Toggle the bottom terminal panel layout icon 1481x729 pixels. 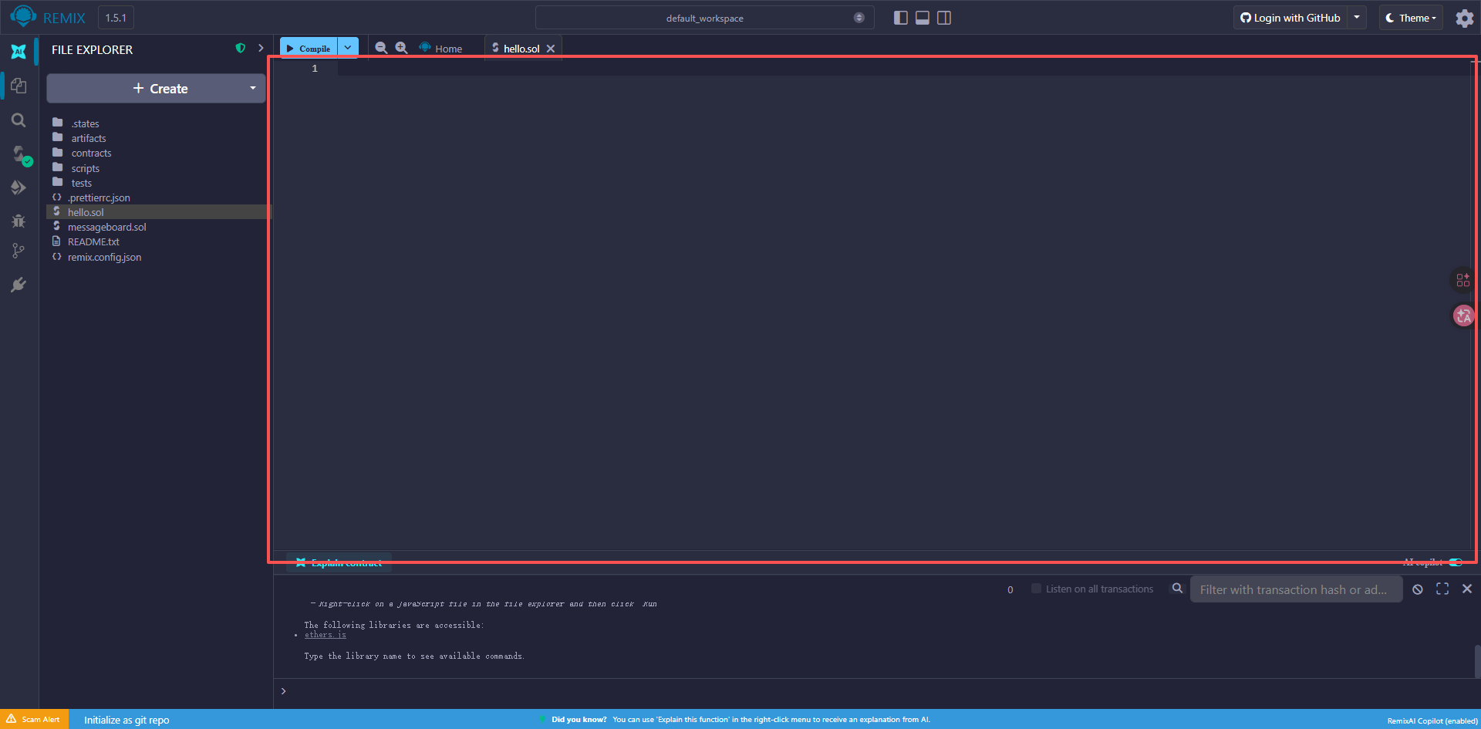click(x=922, y=18)
